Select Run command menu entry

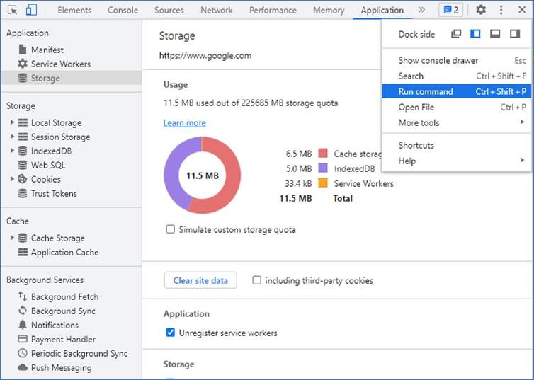pos(426,91)
